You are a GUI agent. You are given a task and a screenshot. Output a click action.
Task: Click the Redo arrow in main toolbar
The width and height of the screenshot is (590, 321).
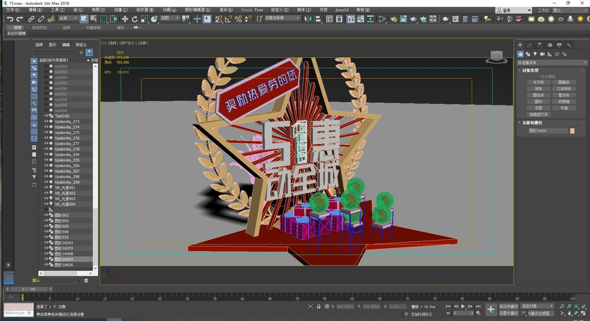[20, 19]
